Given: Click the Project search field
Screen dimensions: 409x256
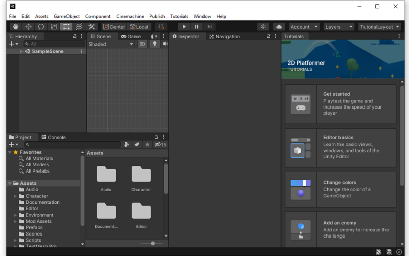Looking at the screenshot, I should point(73,144).
